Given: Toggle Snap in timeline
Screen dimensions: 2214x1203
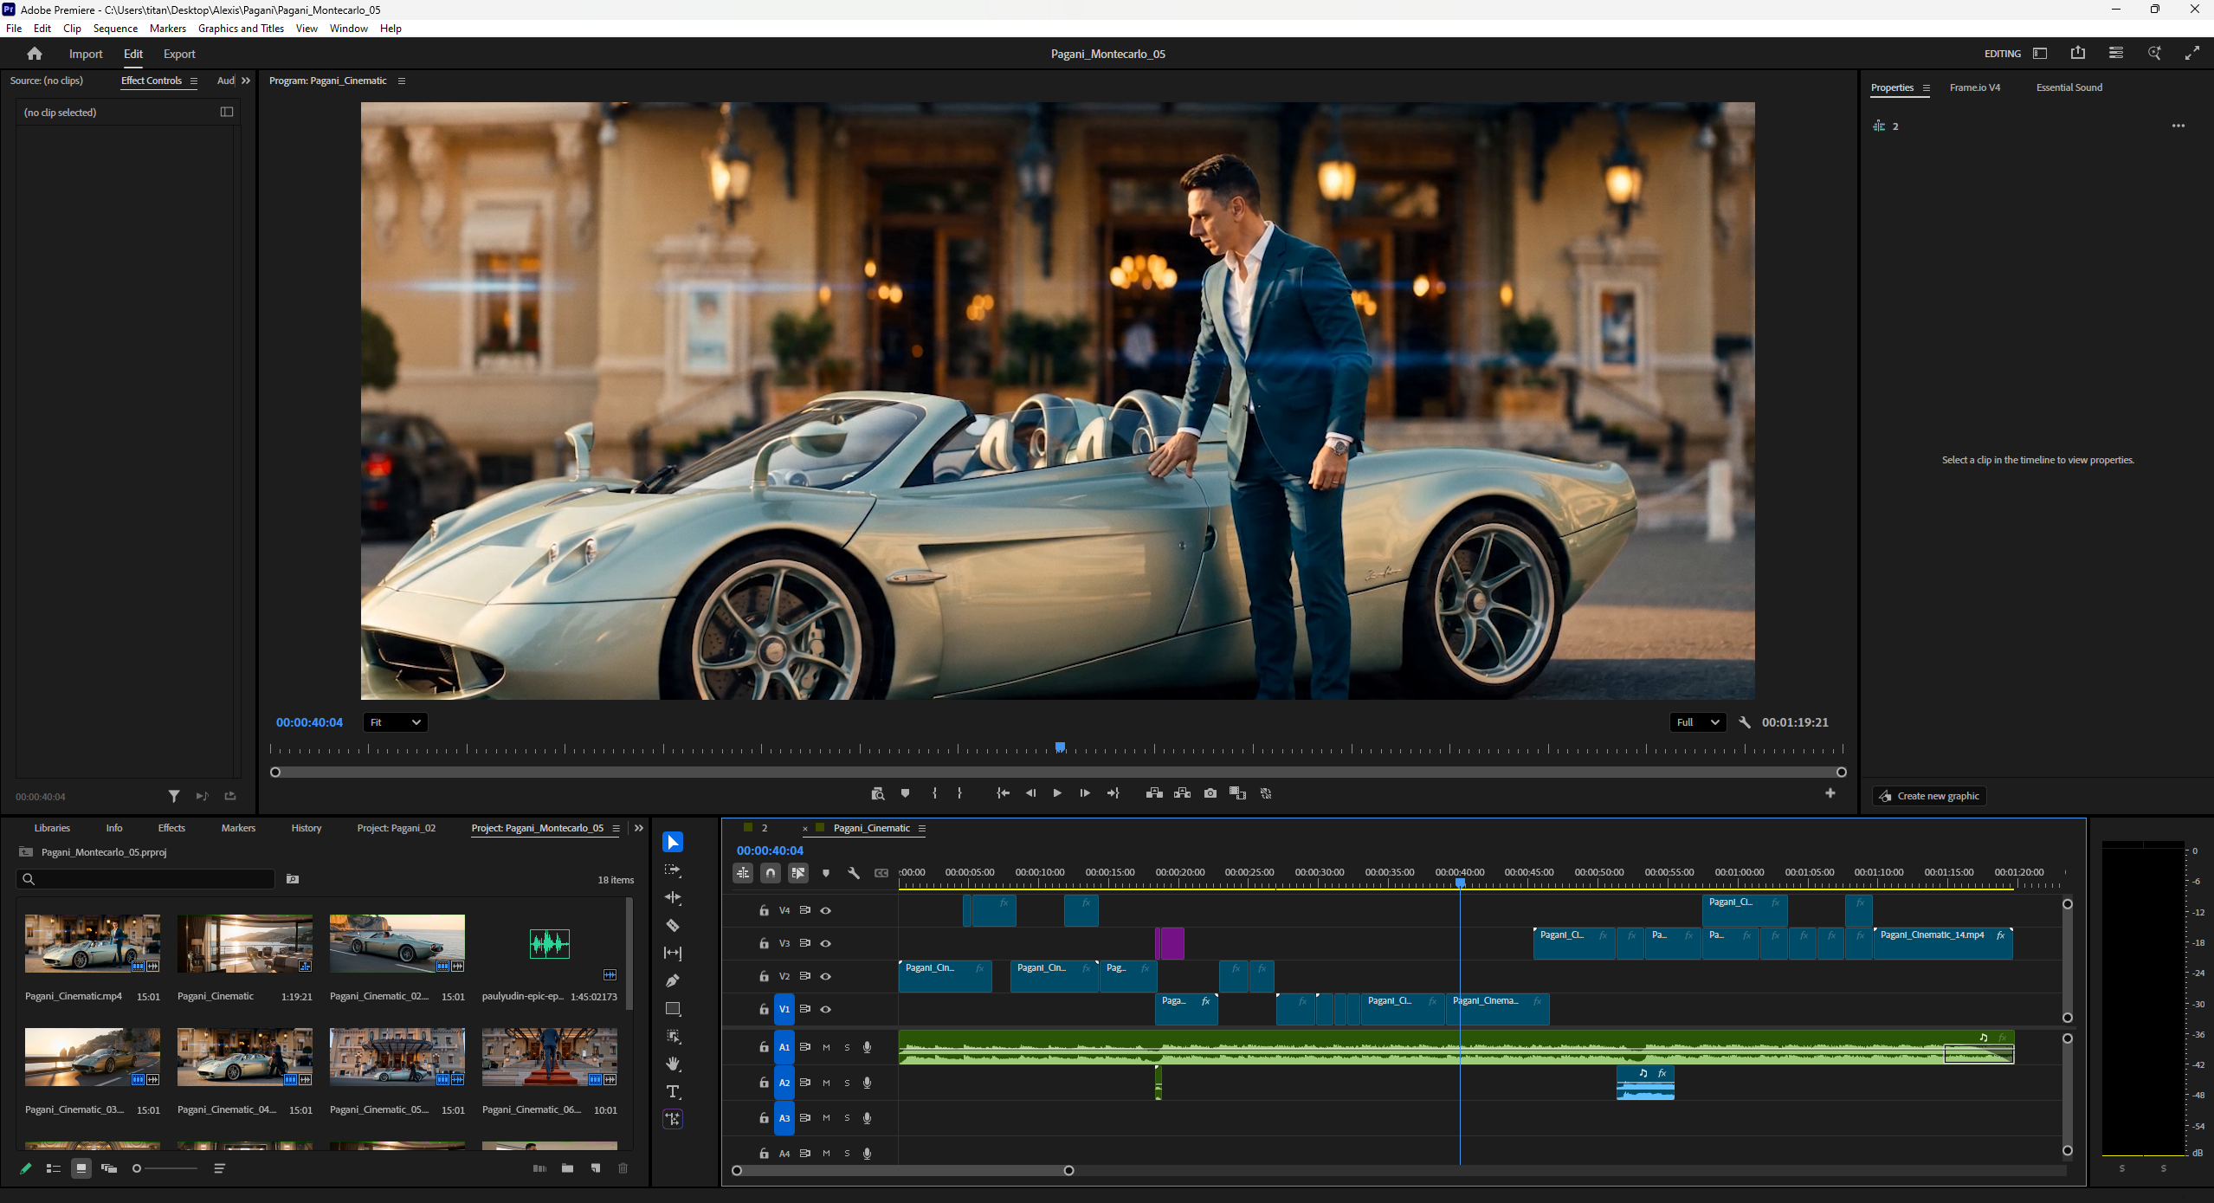Looking at the screenshot, I should click(771, 873).
